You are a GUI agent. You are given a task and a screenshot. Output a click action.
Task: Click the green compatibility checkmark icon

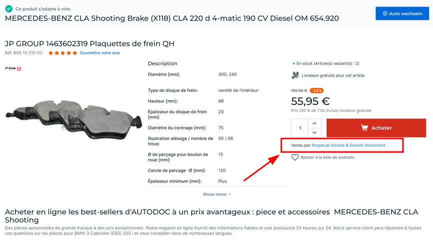click(x=9, y=8)
